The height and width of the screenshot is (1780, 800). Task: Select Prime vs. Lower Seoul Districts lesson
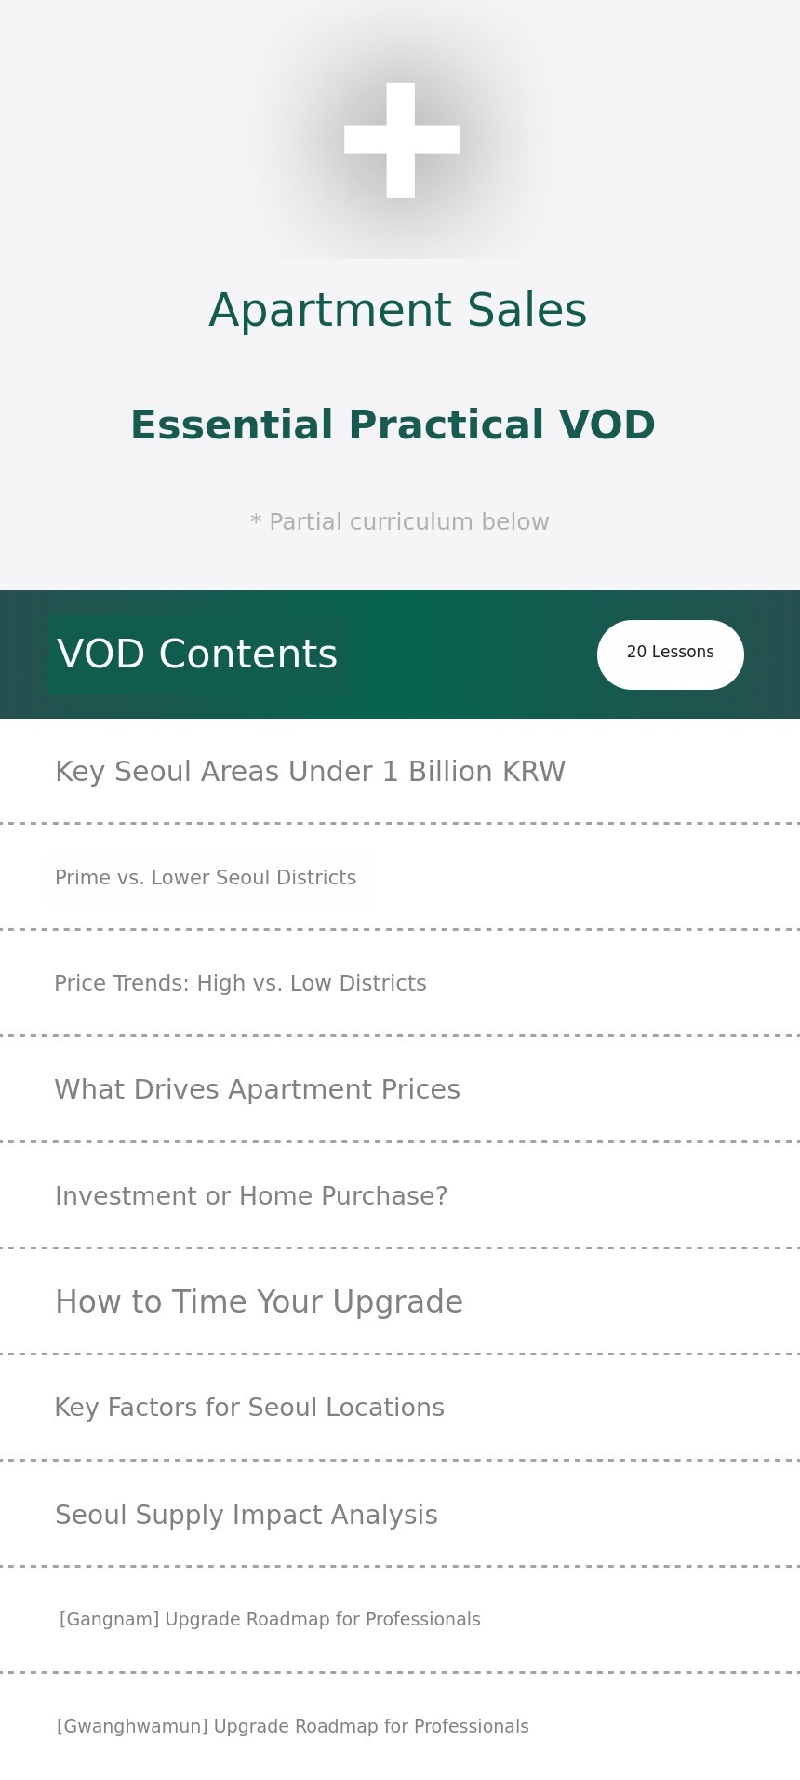pyautogui.click(x=206, y=878)
